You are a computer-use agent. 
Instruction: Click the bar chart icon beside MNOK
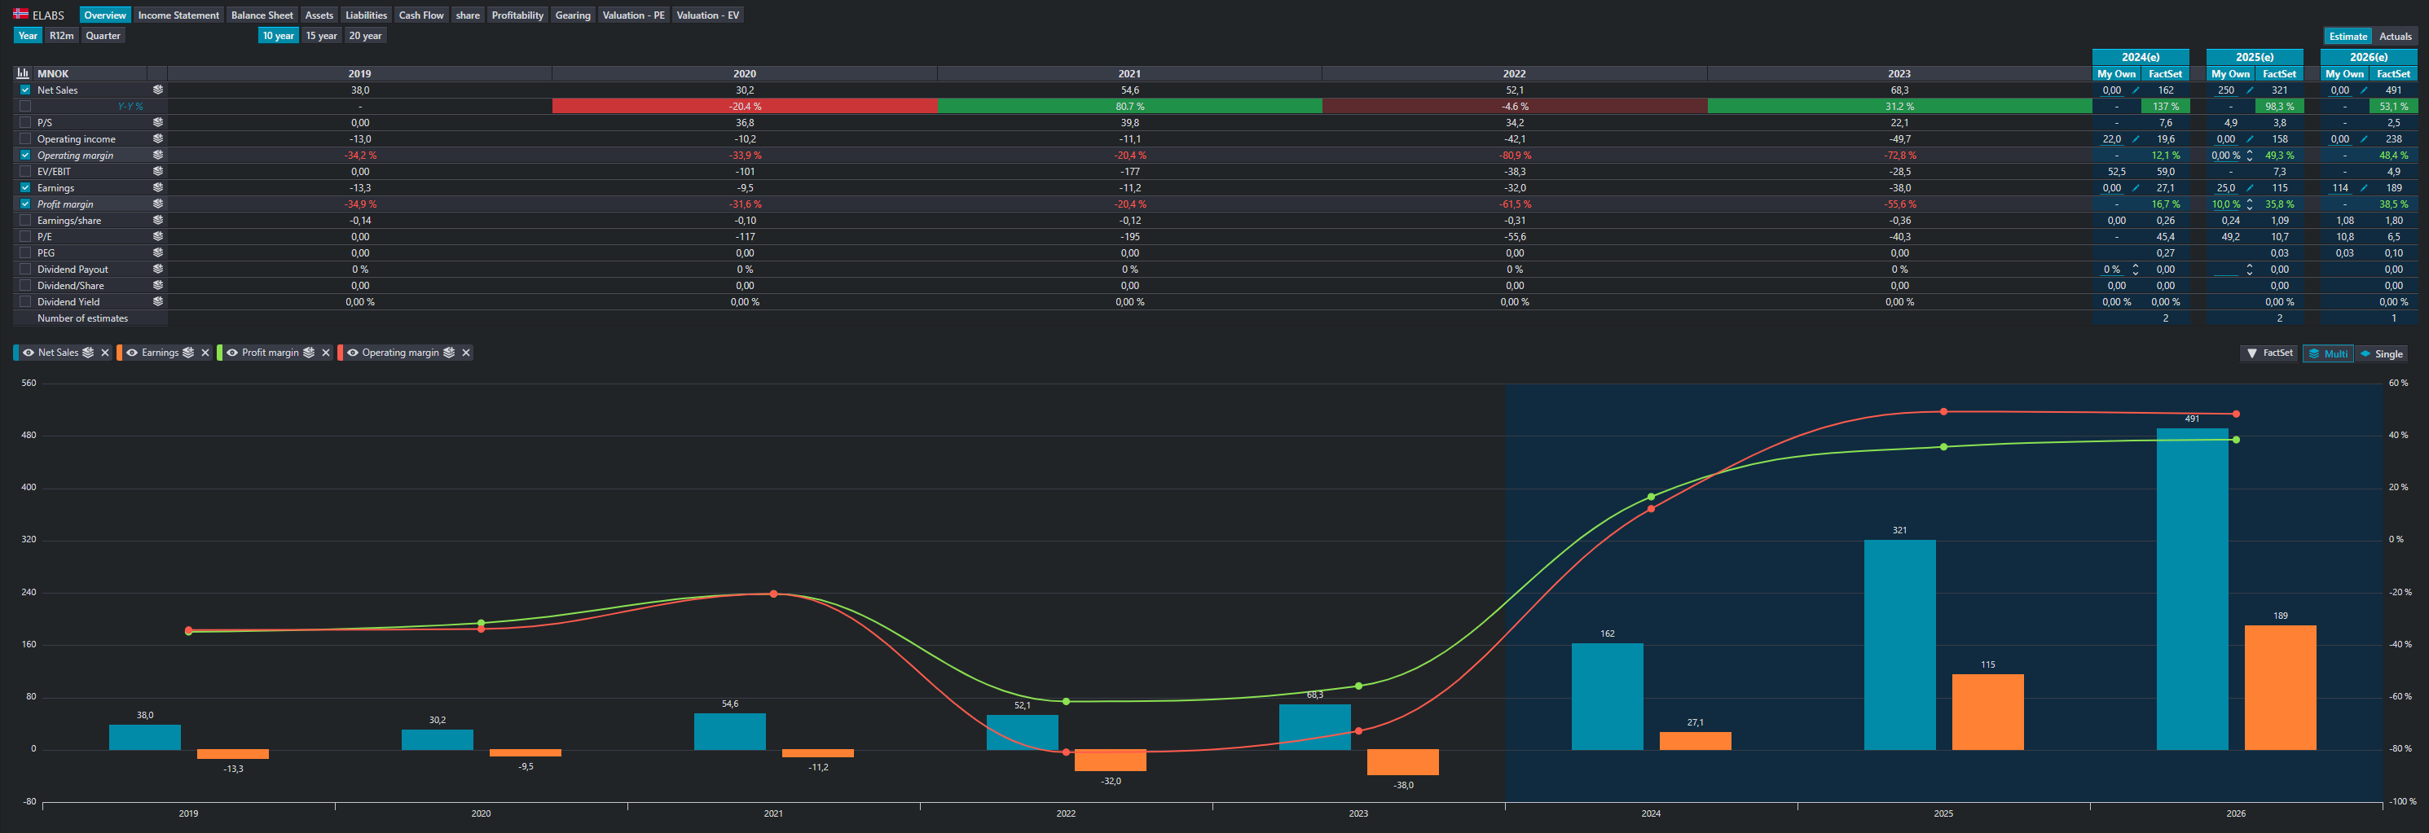point(23,73)
